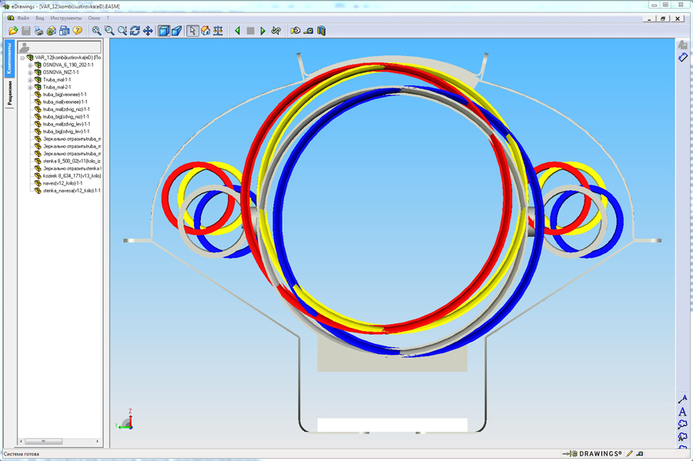Click the yellow question mark Help icon
This screenshot has height=461, width=693.
pos(77,31)
